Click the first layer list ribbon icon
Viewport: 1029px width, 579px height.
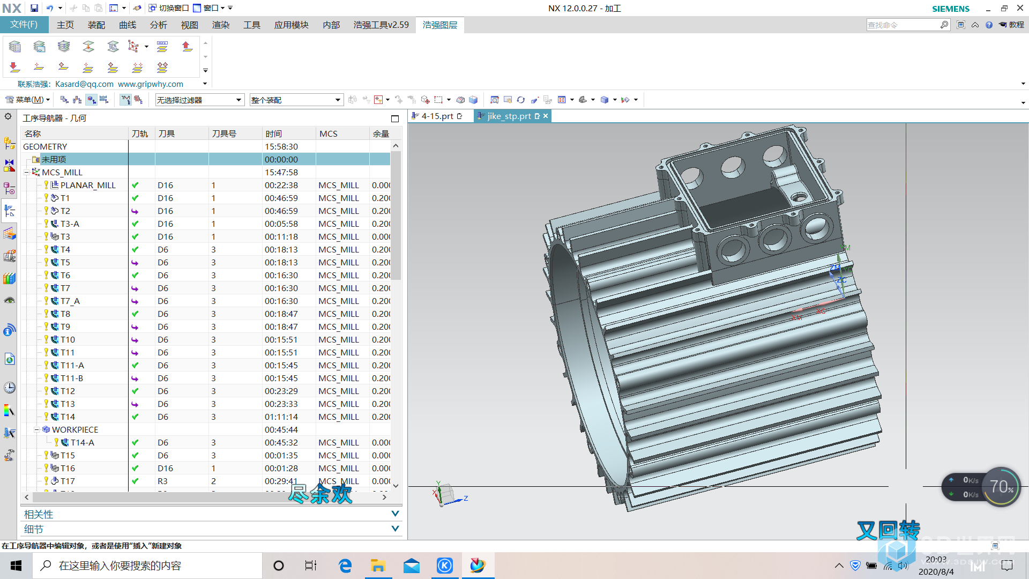point(15,47)
